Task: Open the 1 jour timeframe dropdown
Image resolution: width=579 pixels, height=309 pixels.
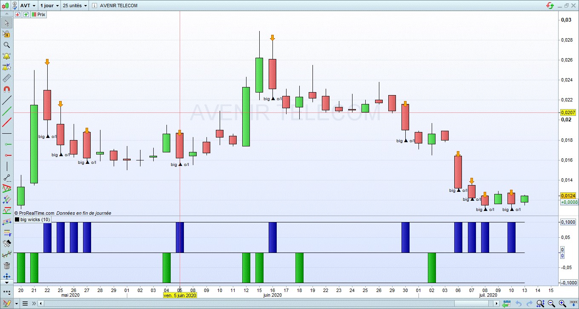Action: [49, 6]
